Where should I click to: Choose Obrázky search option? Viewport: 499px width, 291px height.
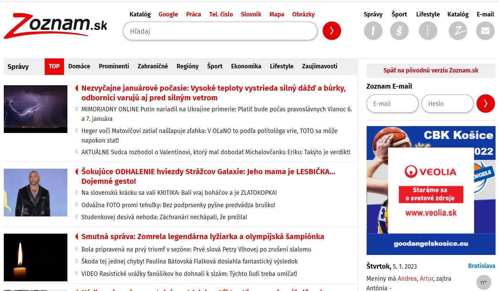(x=303, y=14)
